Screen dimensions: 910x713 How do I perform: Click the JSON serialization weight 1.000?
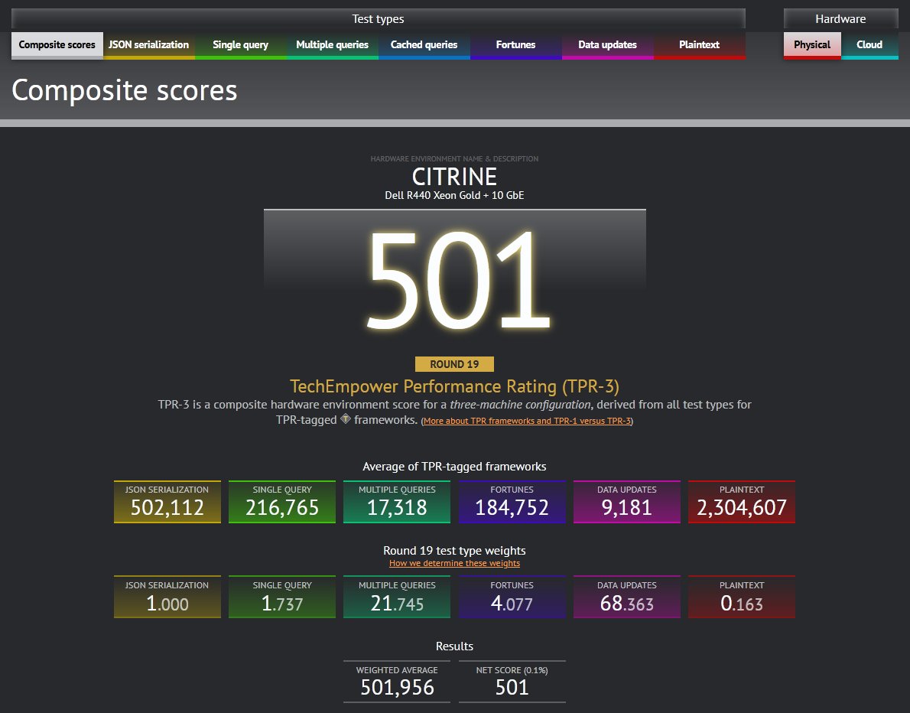(x=167, y=597)
